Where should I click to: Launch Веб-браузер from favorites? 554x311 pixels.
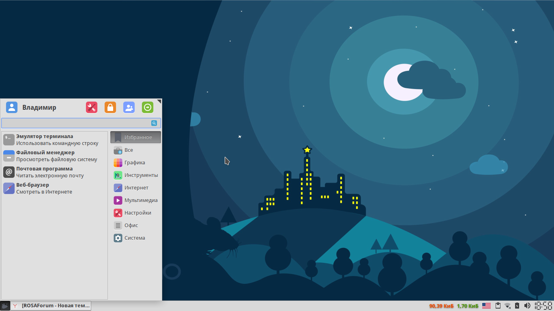click(55, 188)
